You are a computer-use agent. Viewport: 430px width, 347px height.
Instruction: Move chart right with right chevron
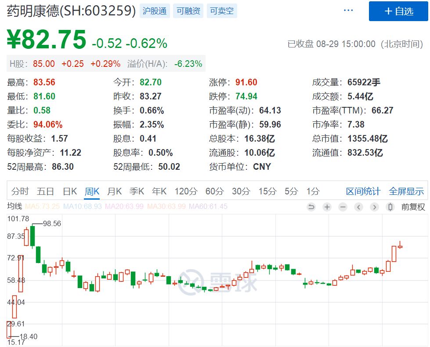coord(374,207)
